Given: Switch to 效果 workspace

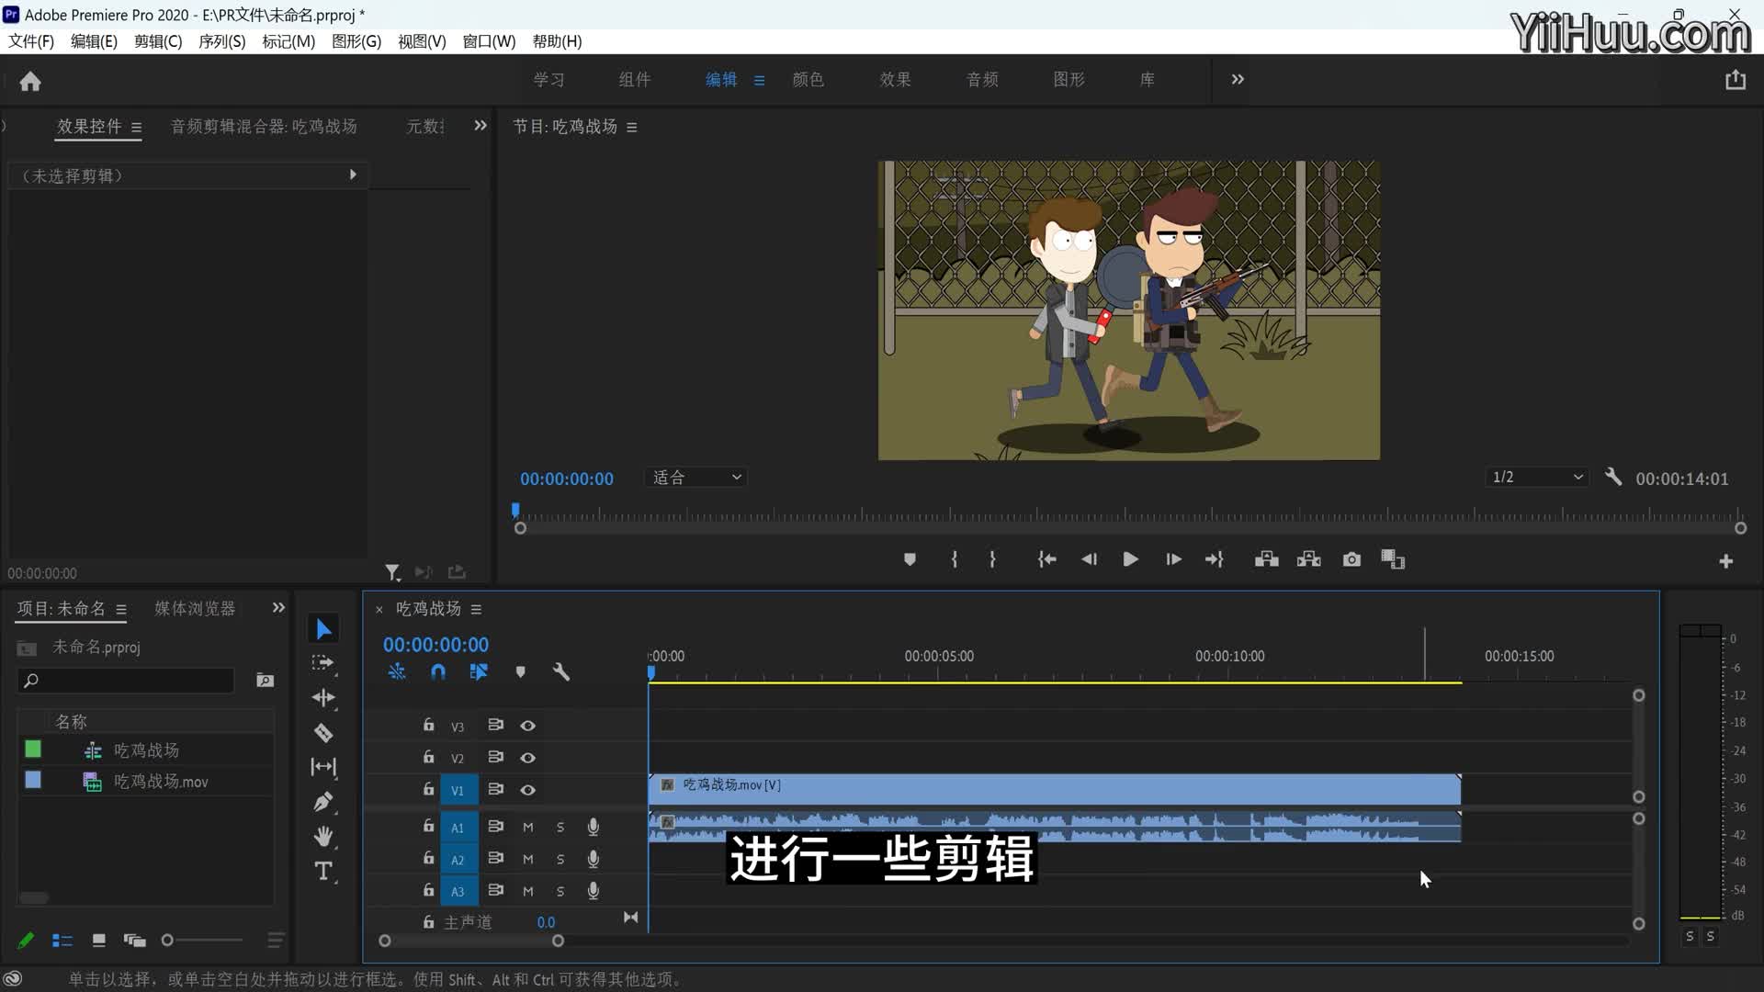Looking at the screenshot, I should coord(896,80).
